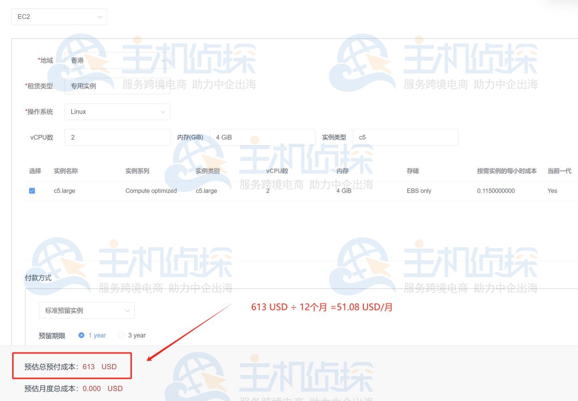Viewport: 578px width, 401px height.
Task: Click the 预留期限 label
Action: tap(52, 336)
